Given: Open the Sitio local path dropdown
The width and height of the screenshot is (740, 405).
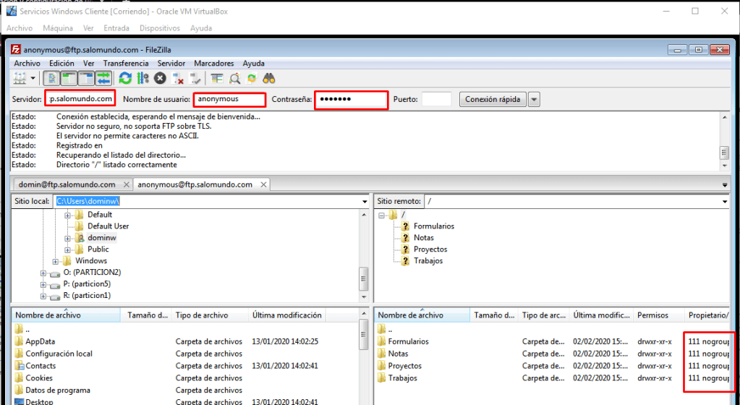Looking at the screenshot, I should [x=364, y=201].
